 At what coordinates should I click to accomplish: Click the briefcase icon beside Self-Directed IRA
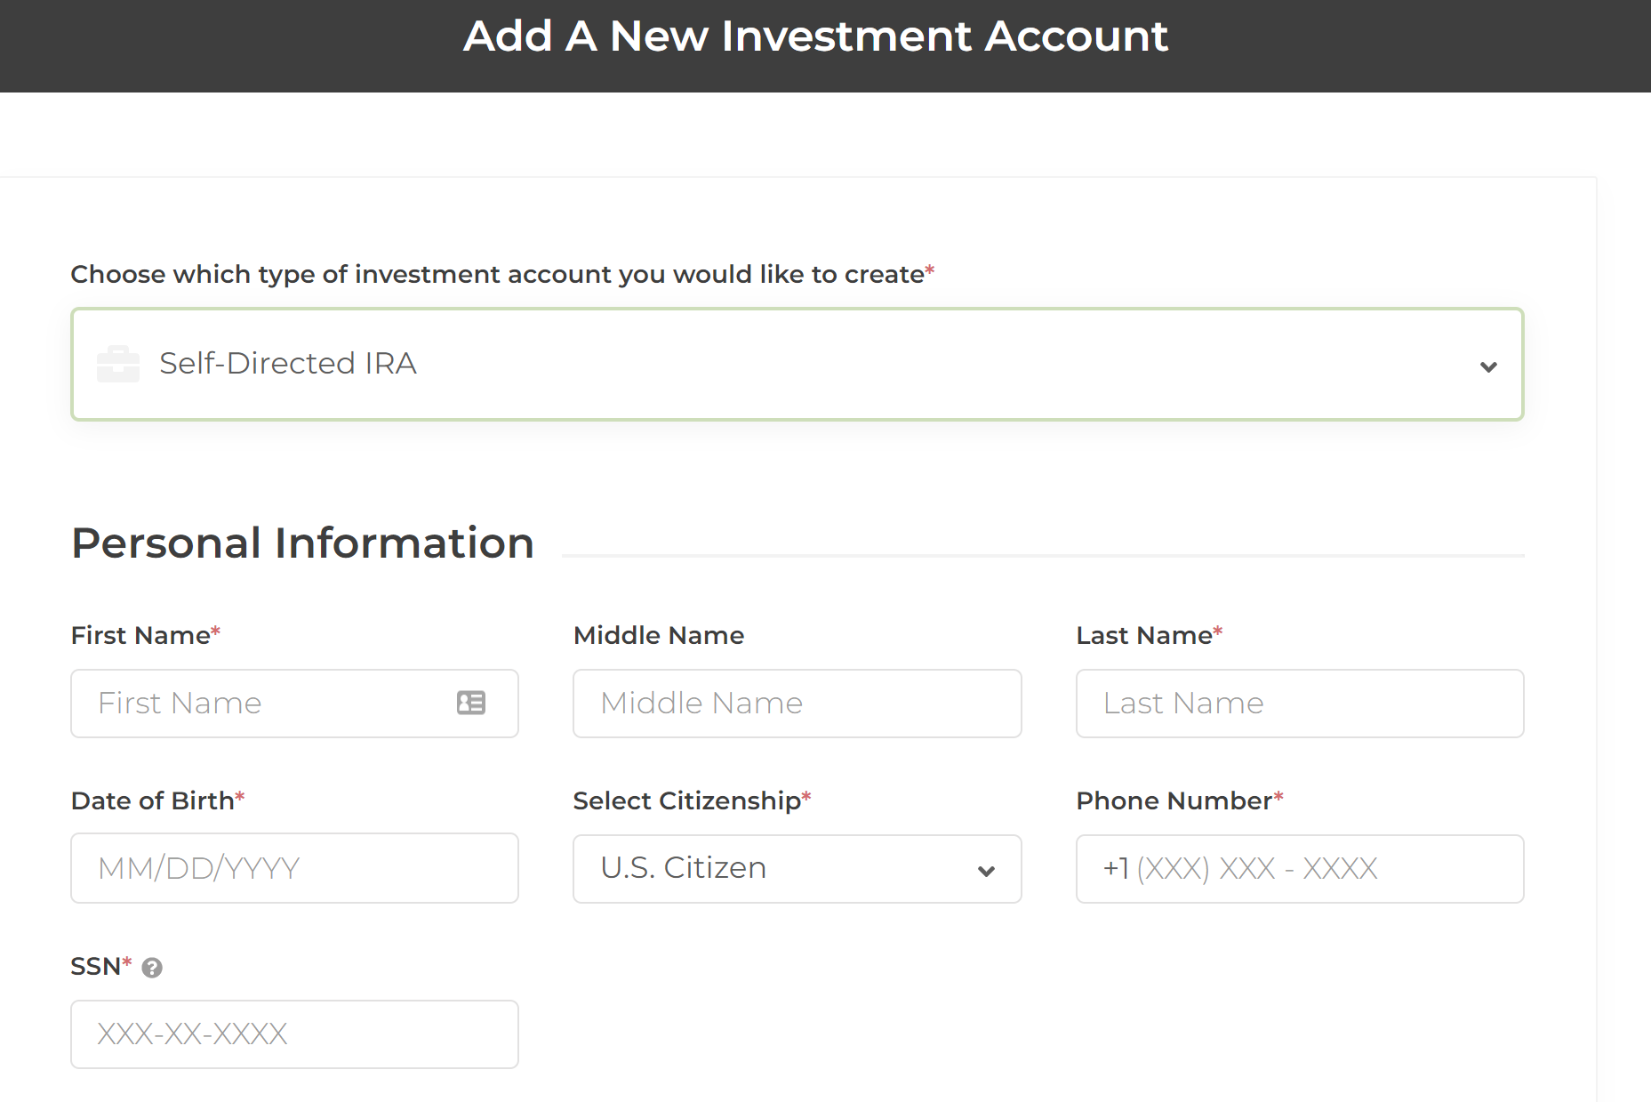coord(118,364)
